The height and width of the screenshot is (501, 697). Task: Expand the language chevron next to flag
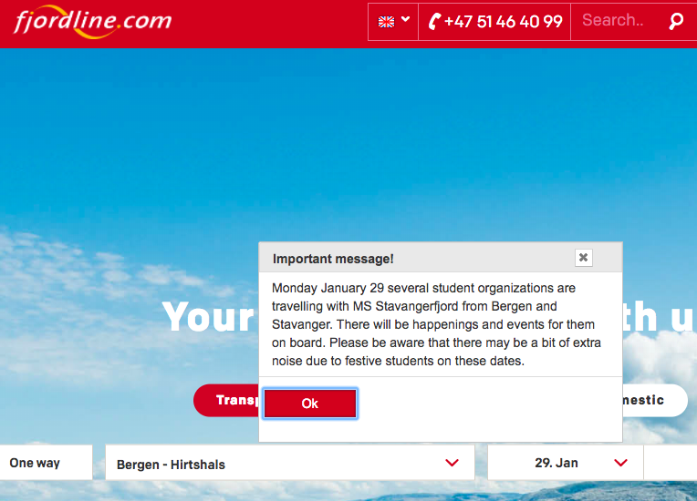(x=405, y=19)
